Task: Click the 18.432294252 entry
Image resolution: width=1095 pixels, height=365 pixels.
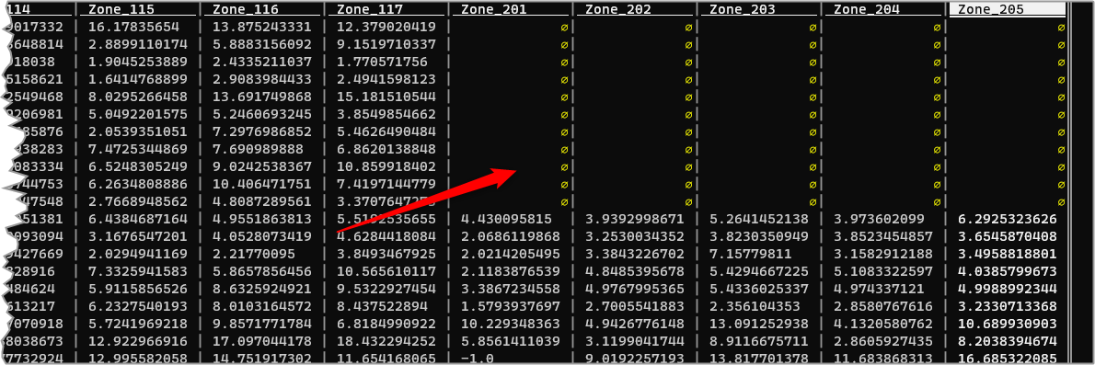Action: pyautogui.click(x=386, y=341)
